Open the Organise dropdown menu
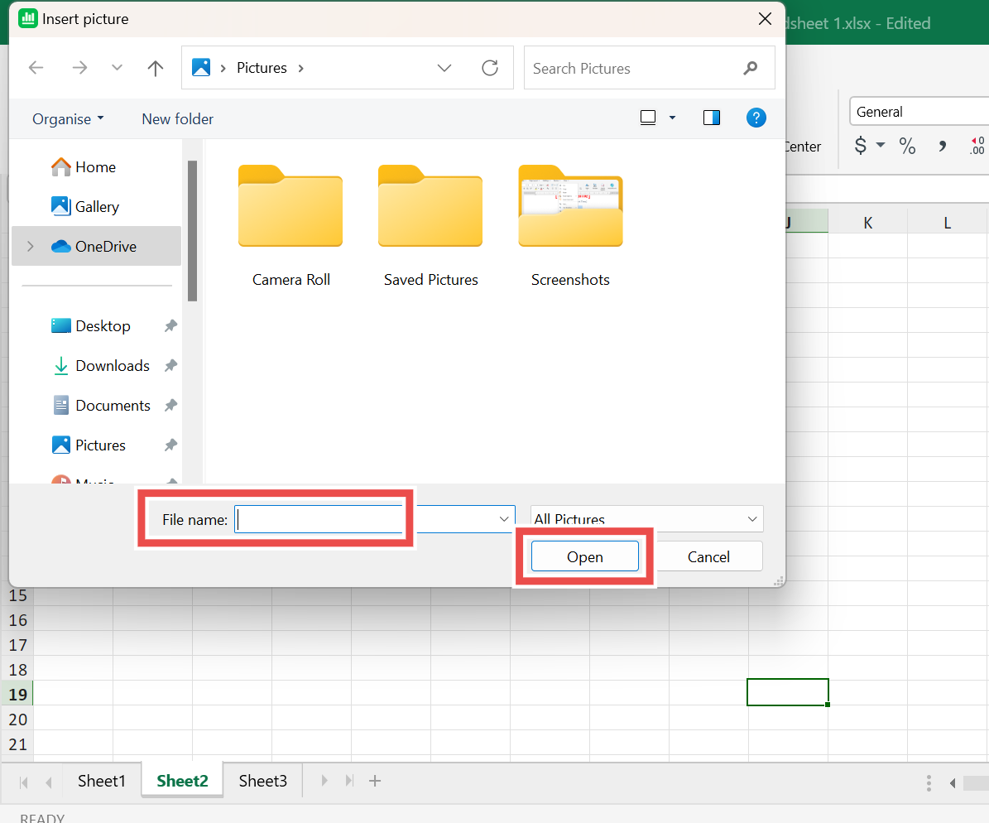The height and width of the screenshot is (823, 989). (68, 119)
